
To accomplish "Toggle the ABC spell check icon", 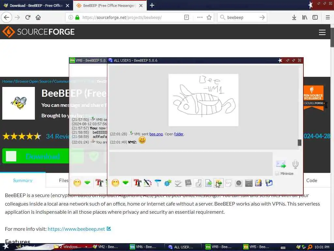I will 178,183.
